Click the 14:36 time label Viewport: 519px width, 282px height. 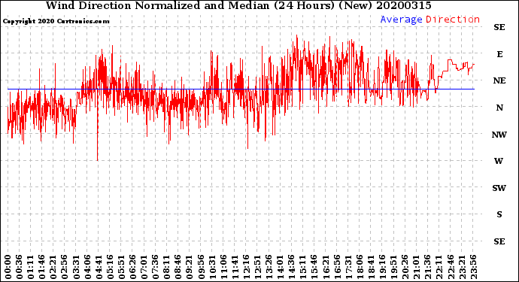point(291,267)
